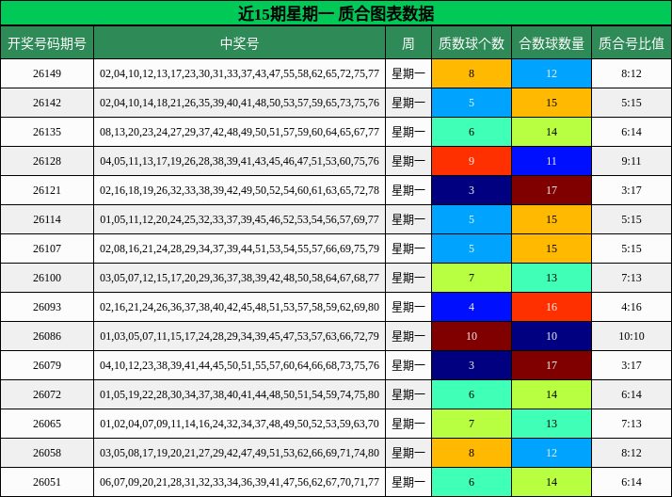The image size is (672, 497).
Task: Select winning numbers starting 04,10,12,23
Action: (240, 364)
